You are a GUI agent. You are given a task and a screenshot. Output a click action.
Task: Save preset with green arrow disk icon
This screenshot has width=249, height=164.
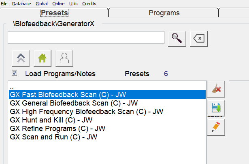click(216, 108)
